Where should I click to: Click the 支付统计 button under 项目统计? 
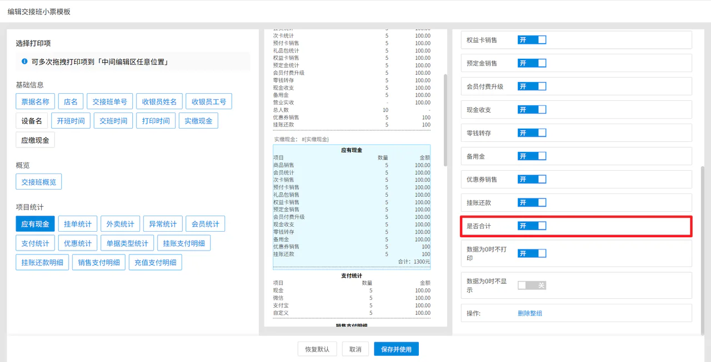pyautogui.click(x=36, y=243)
